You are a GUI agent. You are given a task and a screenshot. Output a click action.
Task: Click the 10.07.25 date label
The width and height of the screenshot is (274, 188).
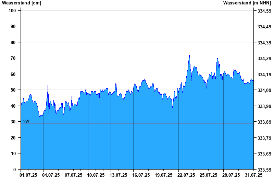(96, 175)
